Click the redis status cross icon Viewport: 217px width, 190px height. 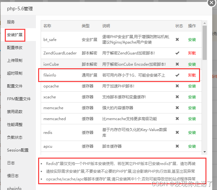pos(177,132)
